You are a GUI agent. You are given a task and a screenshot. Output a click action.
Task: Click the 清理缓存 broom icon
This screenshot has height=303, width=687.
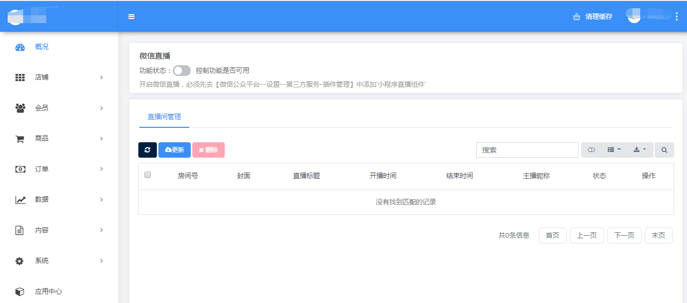coord(576,17)
